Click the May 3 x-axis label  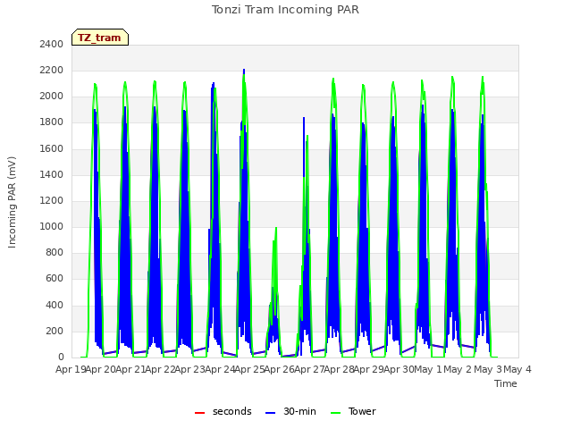point(488,369)
